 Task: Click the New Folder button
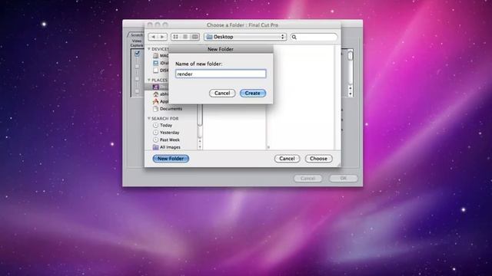pyautogui.click(x=171, y=159)
